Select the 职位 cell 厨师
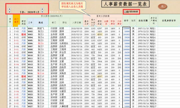The width and height of the screenshot is (180, 108). pyautogui.click(x=64, y=31)
